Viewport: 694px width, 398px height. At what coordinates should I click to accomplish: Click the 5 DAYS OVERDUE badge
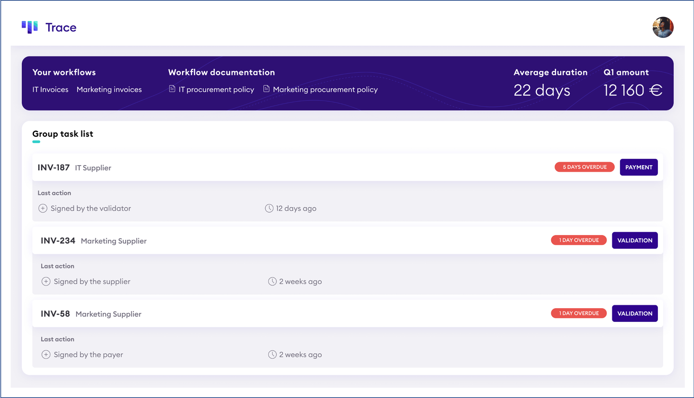tap(584, 167)
